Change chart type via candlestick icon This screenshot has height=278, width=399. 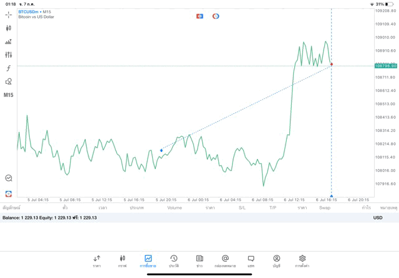click(x=9, y=28)
